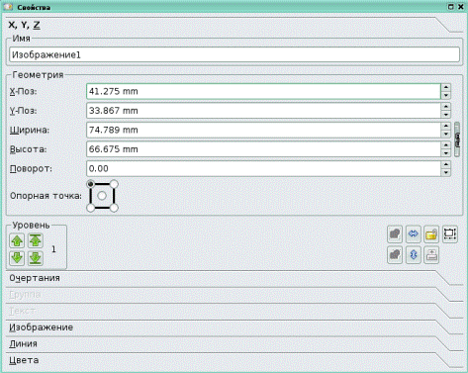Image resolution: width=468 pixels, height=373 pixels.
Task: Click the X-Поз field 41.275 mm
Action: tap(263, 91)
